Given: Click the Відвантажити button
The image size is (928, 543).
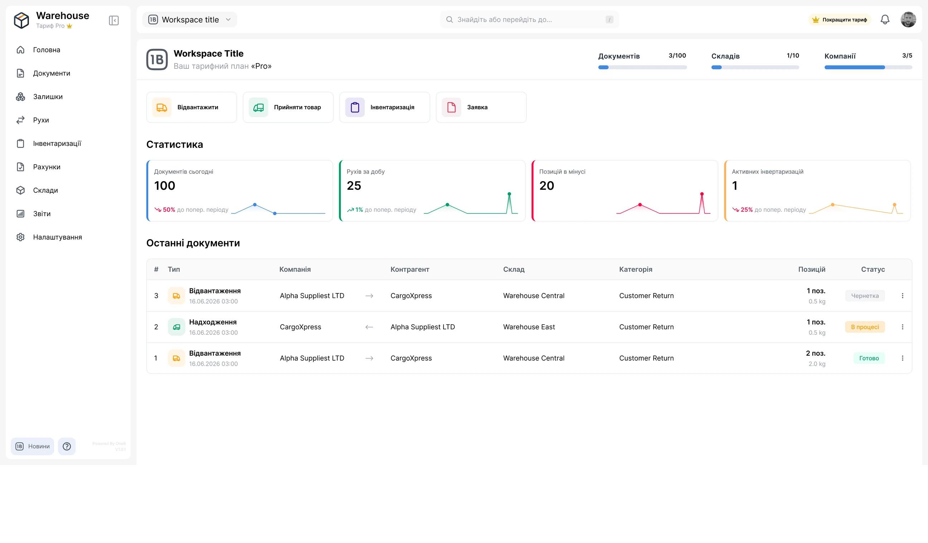Looking at the screenshot, I should coord(192,107).
